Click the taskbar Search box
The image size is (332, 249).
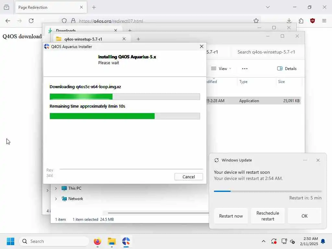click(x=54, y=241)
